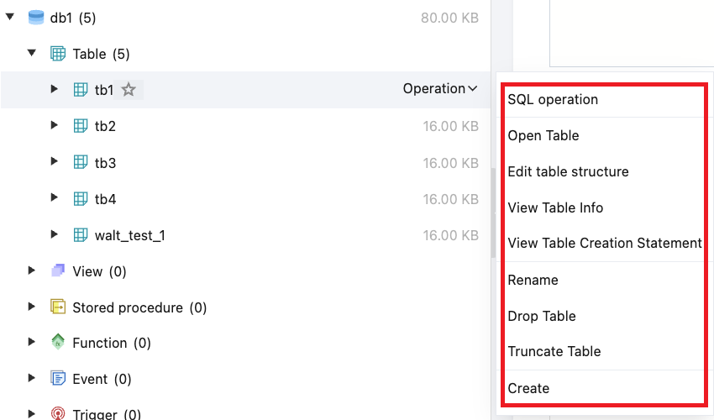Click the Stored procedure icon
The width and height of the screenshot is (714, 420).
58,307
